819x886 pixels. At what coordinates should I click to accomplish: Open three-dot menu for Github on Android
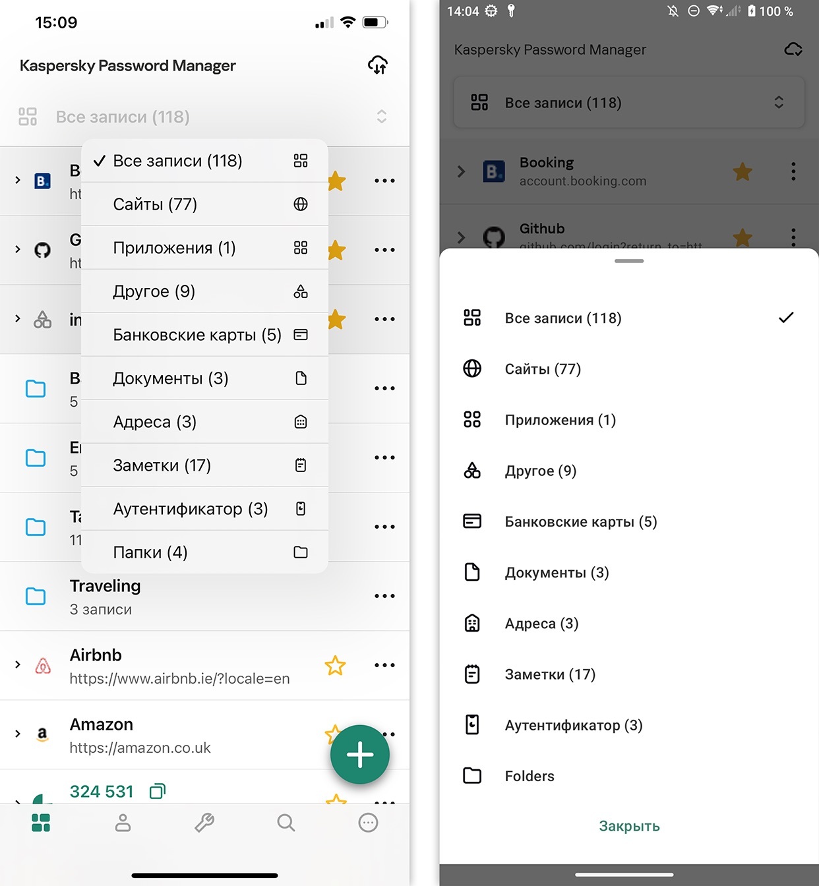(x=793, y=237)
